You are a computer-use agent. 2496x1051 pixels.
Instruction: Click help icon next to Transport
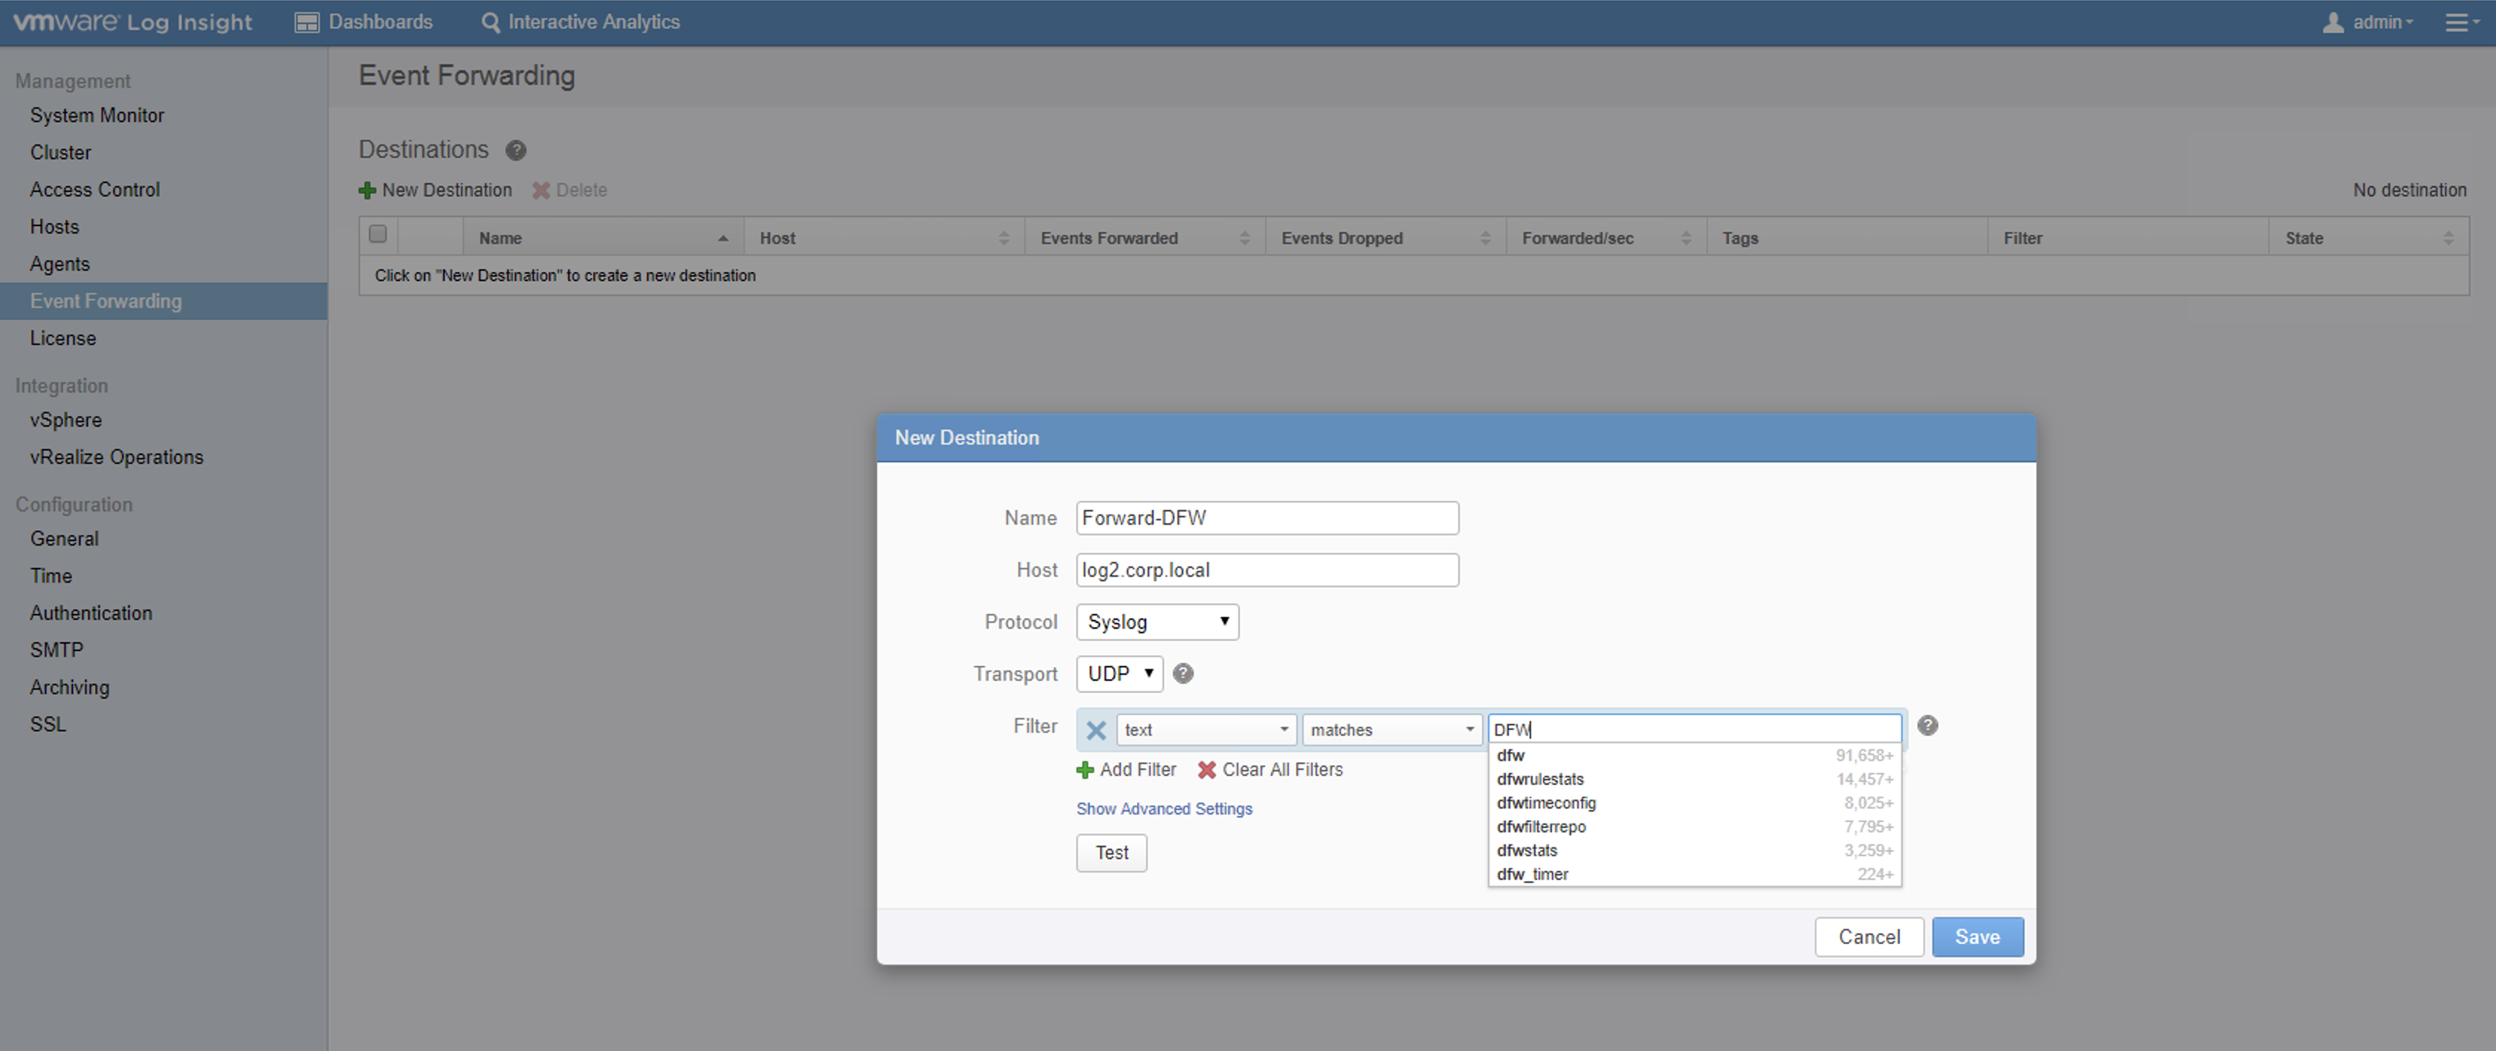pyautogui.click(x=1182, y=674)
